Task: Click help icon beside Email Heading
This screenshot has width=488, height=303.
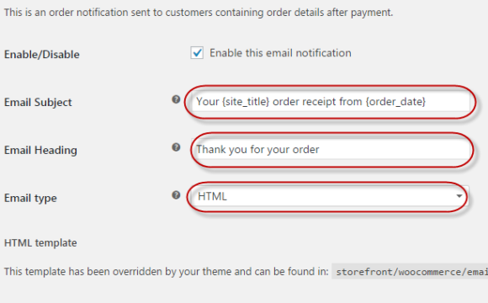Action: click(176, 147)
